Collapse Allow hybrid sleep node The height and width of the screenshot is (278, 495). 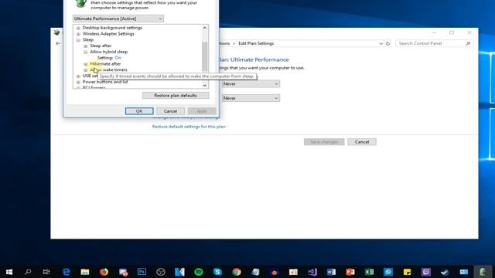pyautogui.click(x=86, y=52)
